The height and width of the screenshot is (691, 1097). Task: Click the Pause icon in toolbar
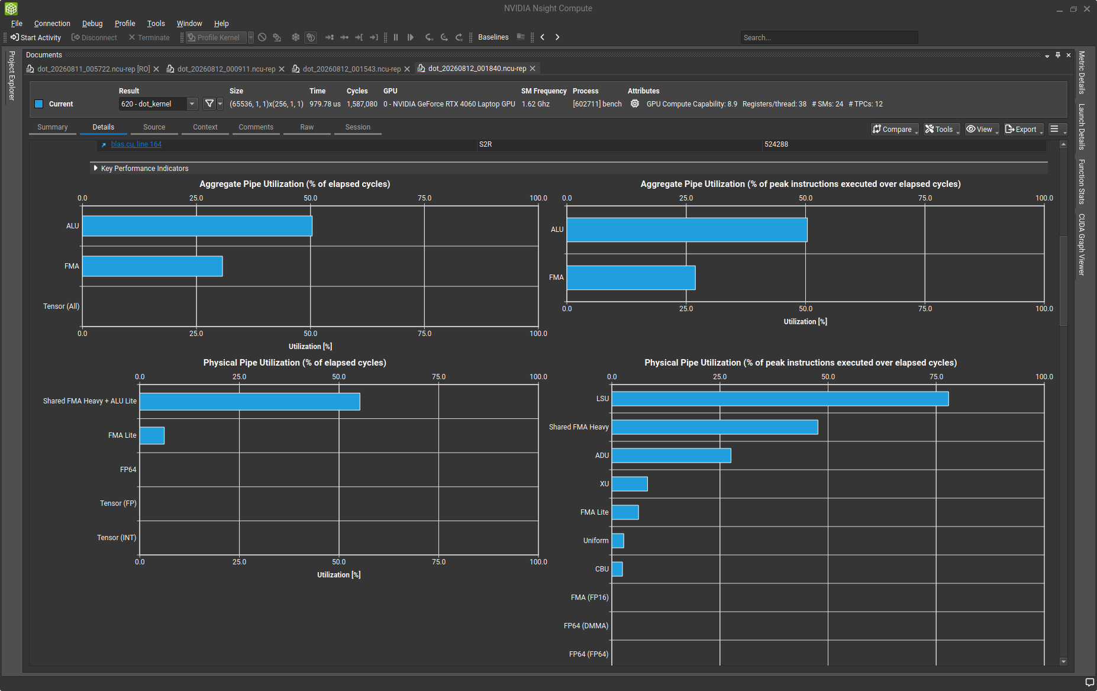click(x=396, y=37)
